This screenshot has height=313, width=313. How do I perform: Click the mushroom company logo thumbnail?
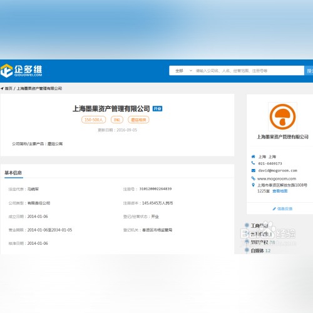coord(282,116)
